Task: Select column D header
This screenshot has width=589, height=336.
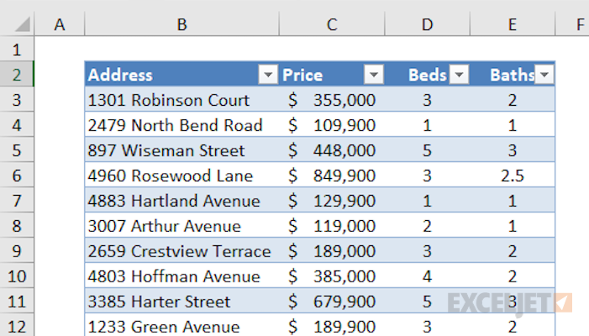Action: tap(428, 25)
